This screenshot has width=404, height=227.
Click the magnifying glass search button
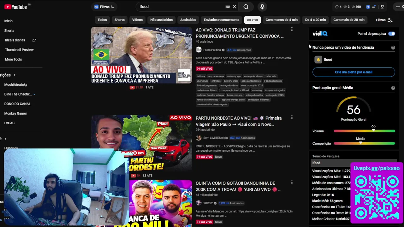pos(246,7)
